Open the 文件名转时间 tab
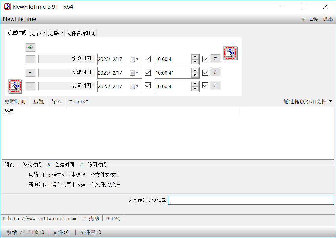This screenshot has height=238, width=336. pos(81,33)
